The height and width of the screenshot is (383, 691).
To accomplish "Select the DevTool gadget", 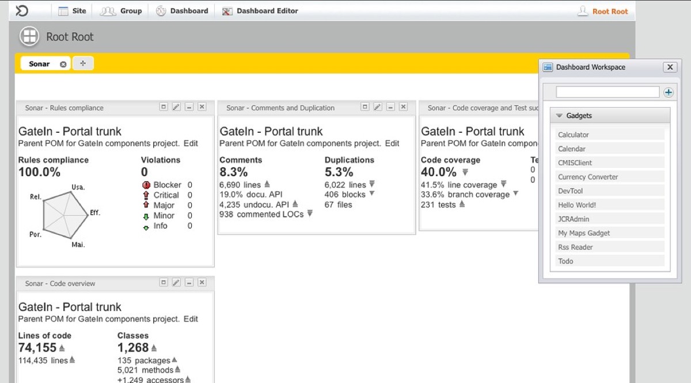I will click(610, 191).
